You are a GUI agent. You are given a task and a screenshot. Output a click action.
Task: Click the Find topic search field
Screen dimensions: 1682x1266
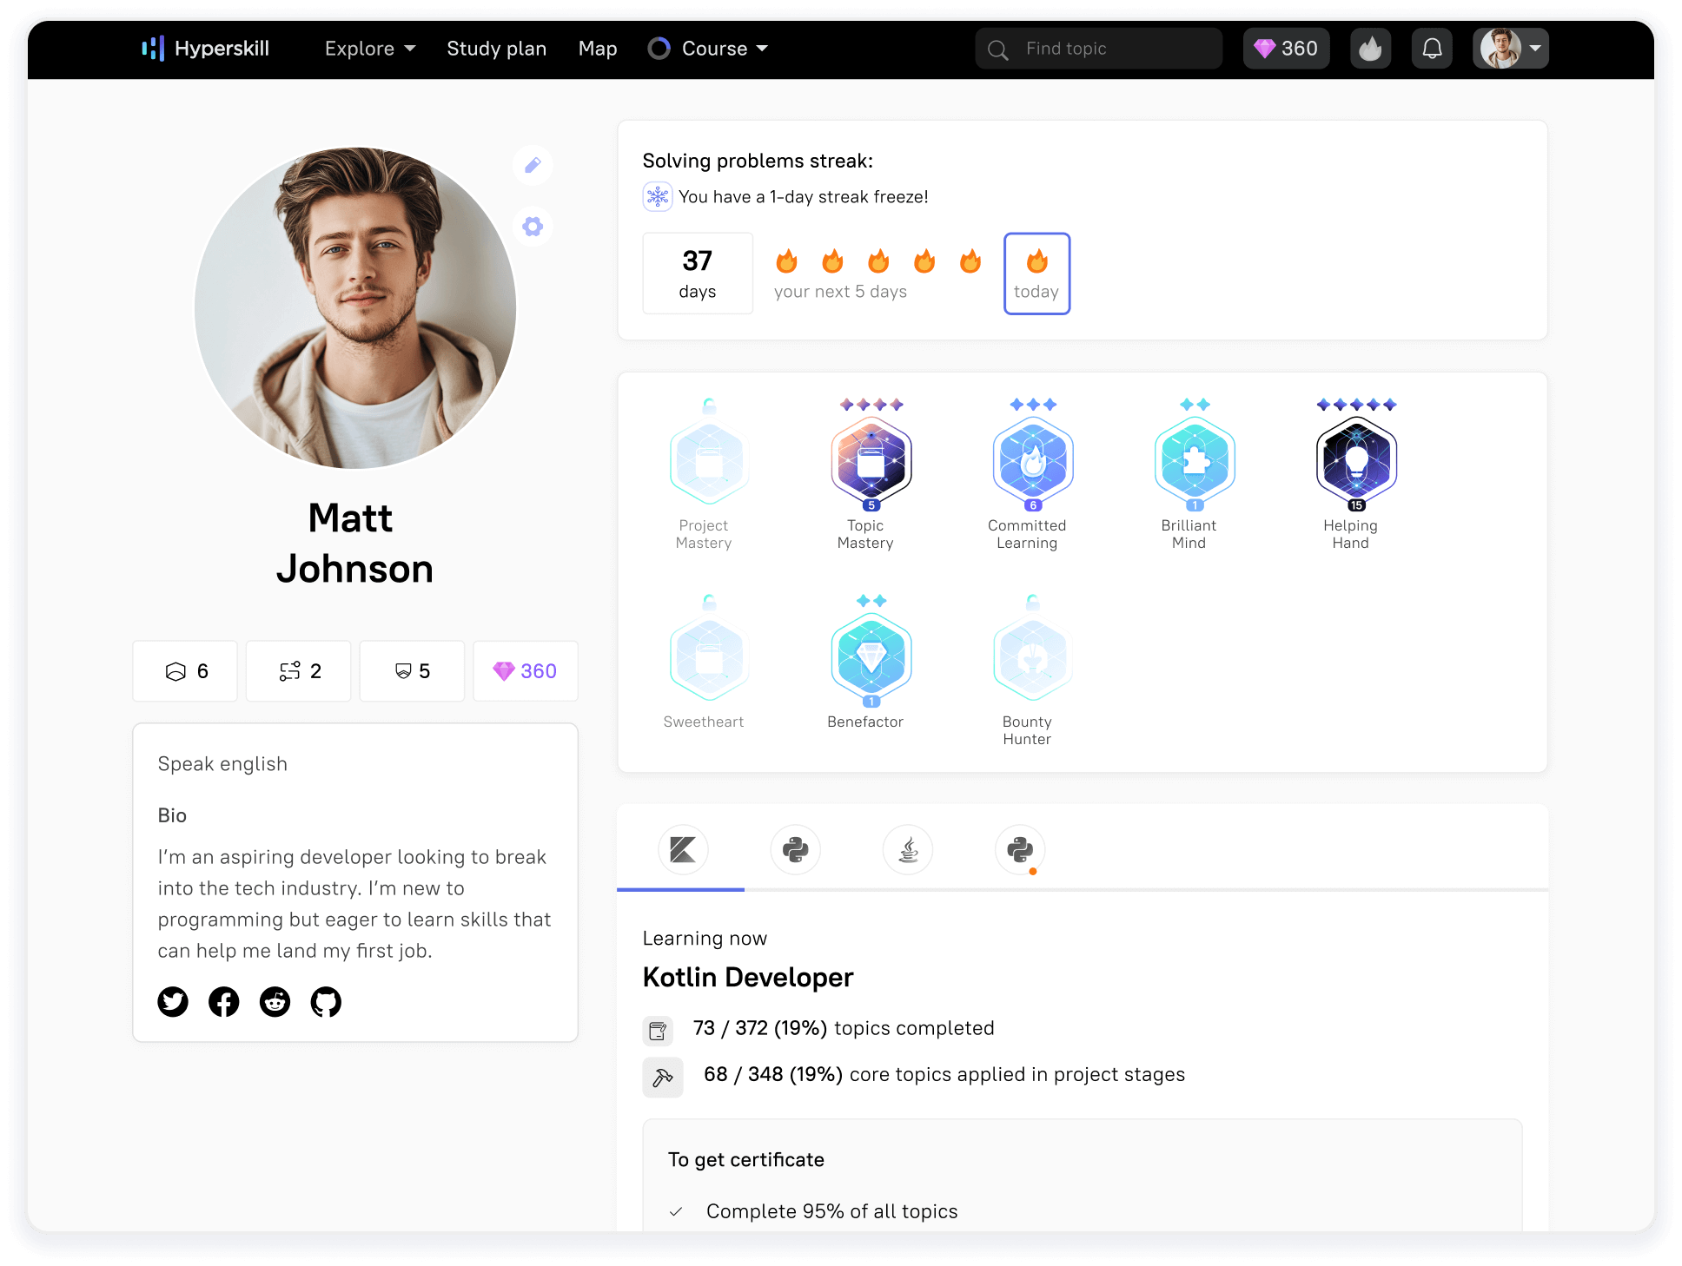[1098, 49]
